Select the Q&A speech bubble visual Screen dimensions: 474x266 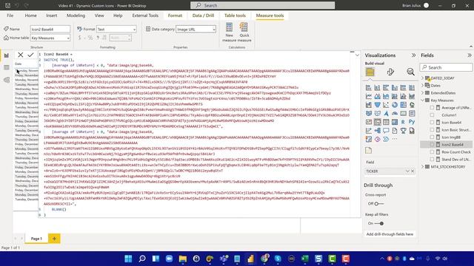386,131
